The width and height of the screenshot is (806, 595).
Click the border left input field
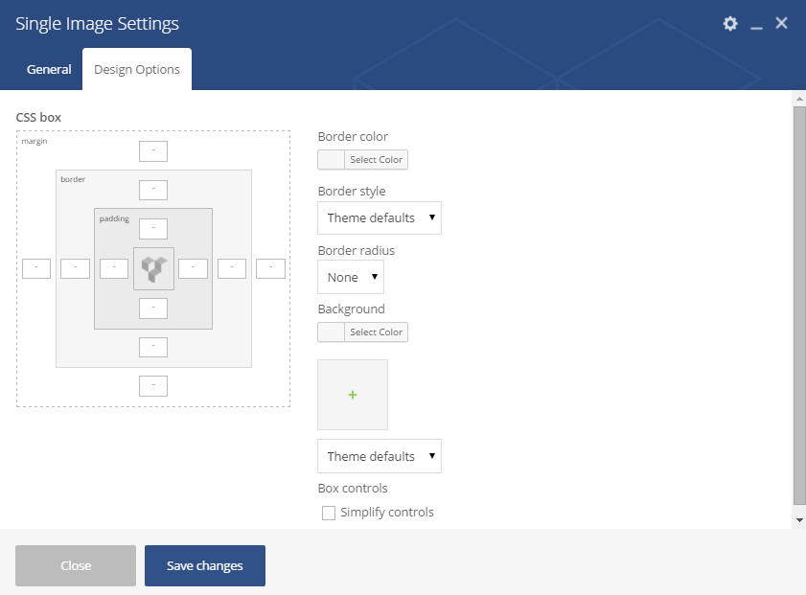[75, 268]
